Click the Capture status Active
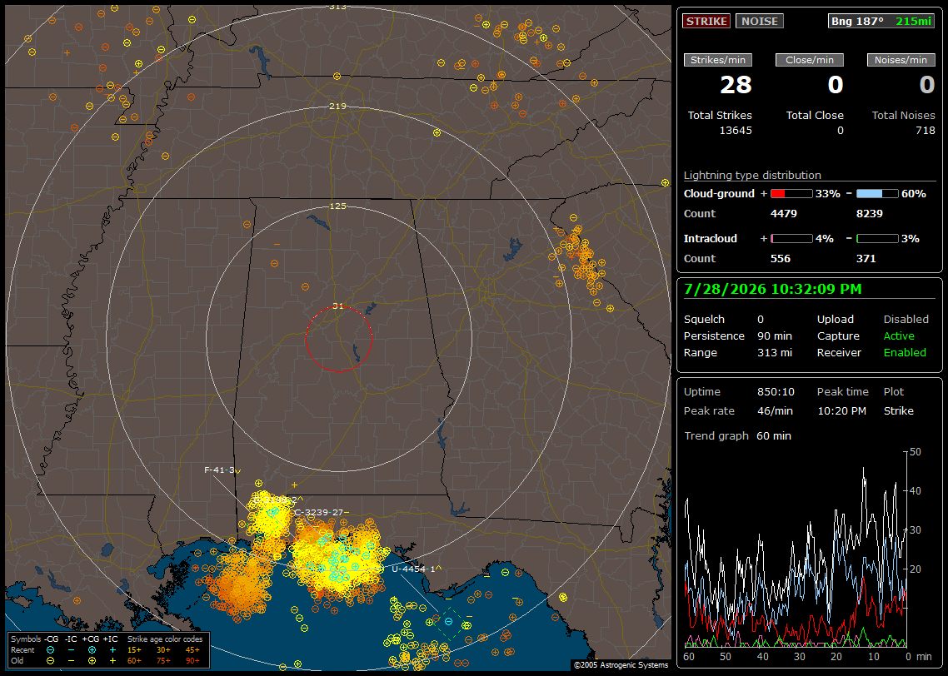 898,336
